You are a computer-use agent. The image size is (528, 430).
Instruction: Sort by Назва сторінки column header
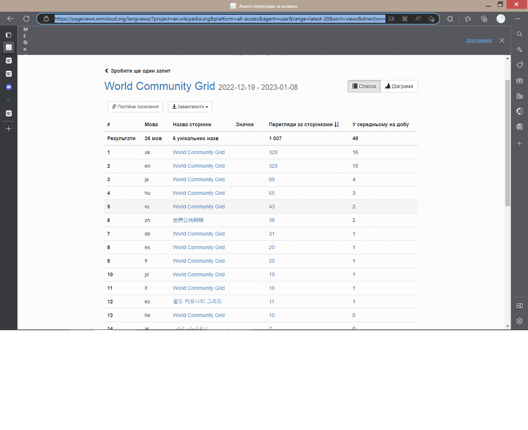tap(192, 124)
